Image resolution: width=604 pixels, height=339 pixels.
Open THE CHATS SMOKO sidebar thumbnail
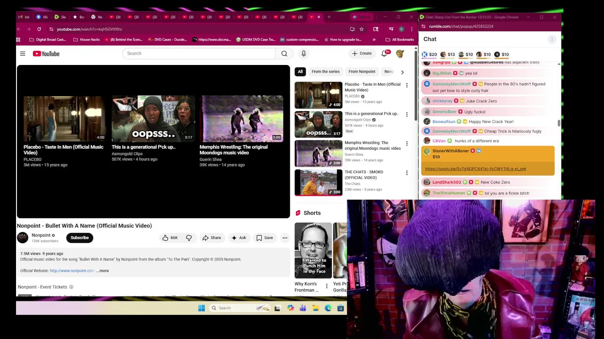[319, 183]
